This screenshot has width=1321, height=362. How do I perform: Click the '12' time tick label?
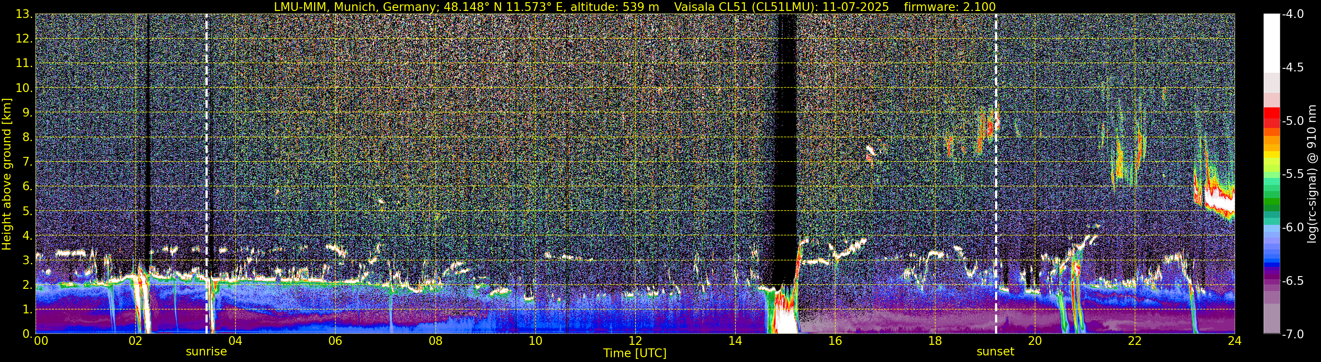[635, 341]
